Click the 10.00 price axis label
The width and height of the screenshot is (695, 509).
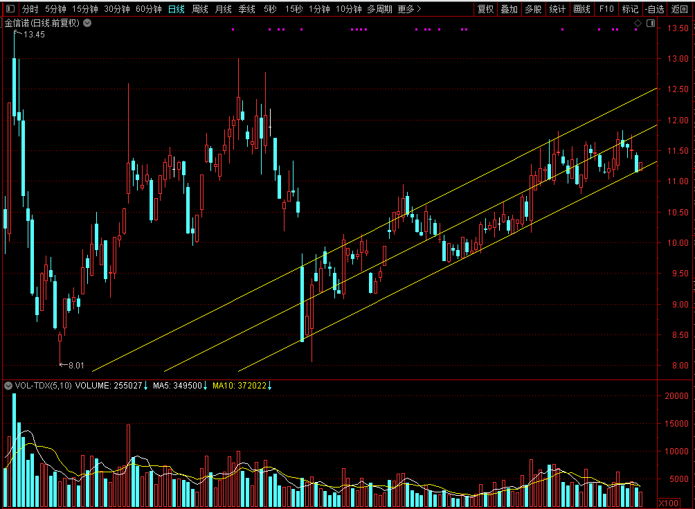678,243
